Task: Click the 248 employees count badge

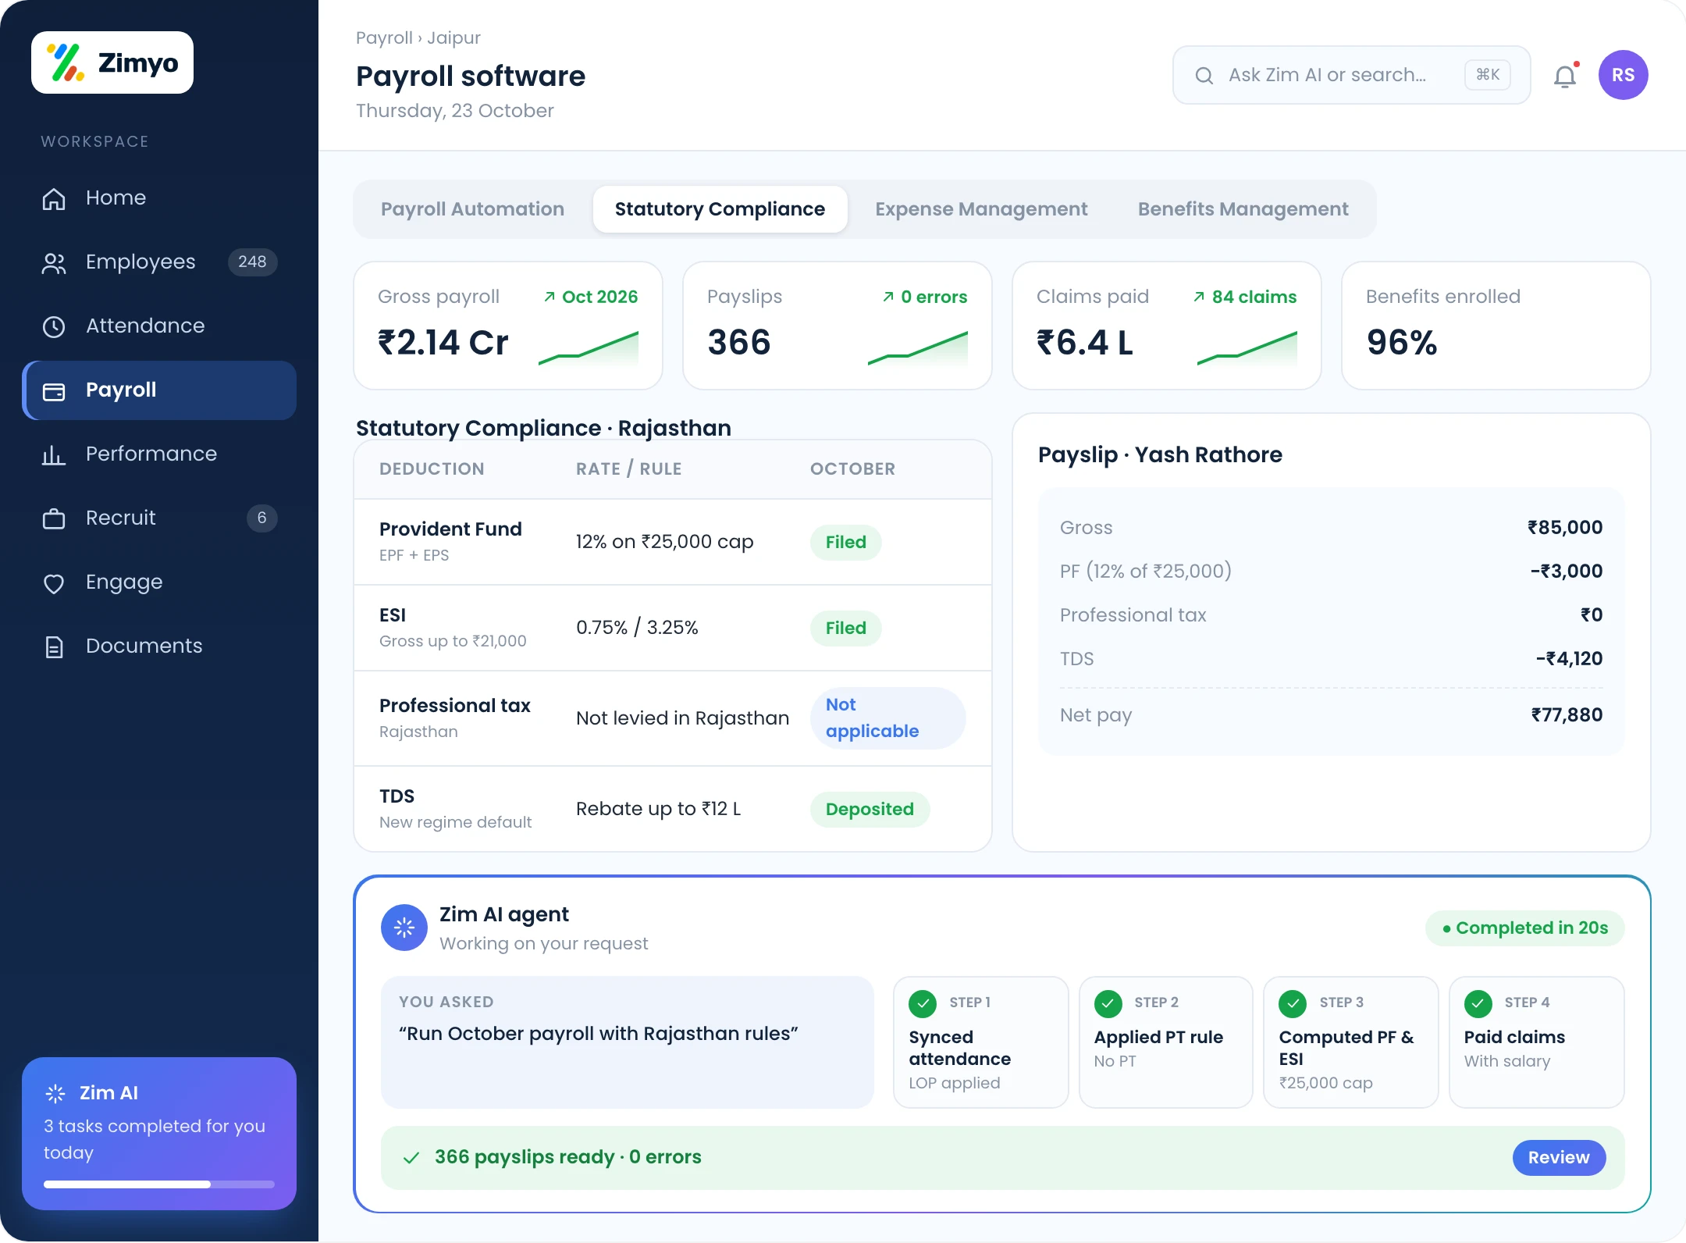Action: click(252, 262)
